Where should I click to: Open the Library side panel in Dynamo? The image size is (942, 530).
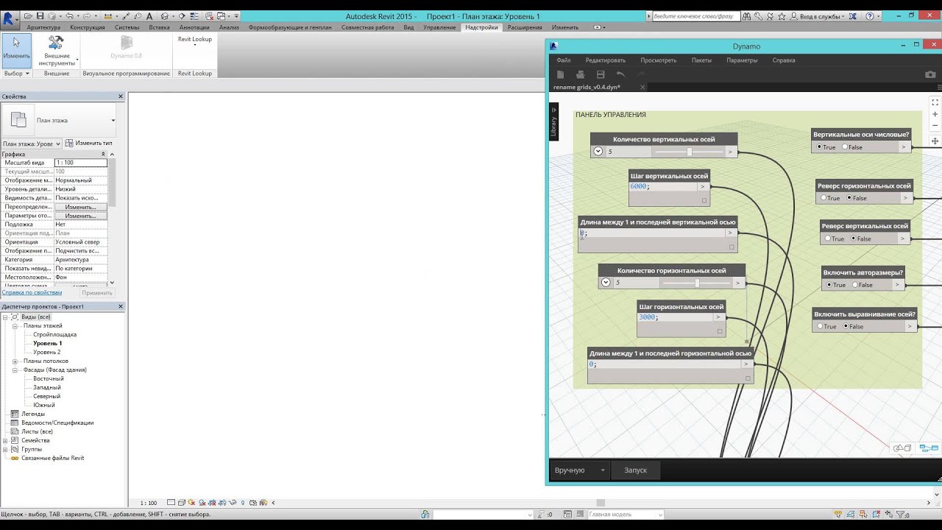[x=553, y=121]
